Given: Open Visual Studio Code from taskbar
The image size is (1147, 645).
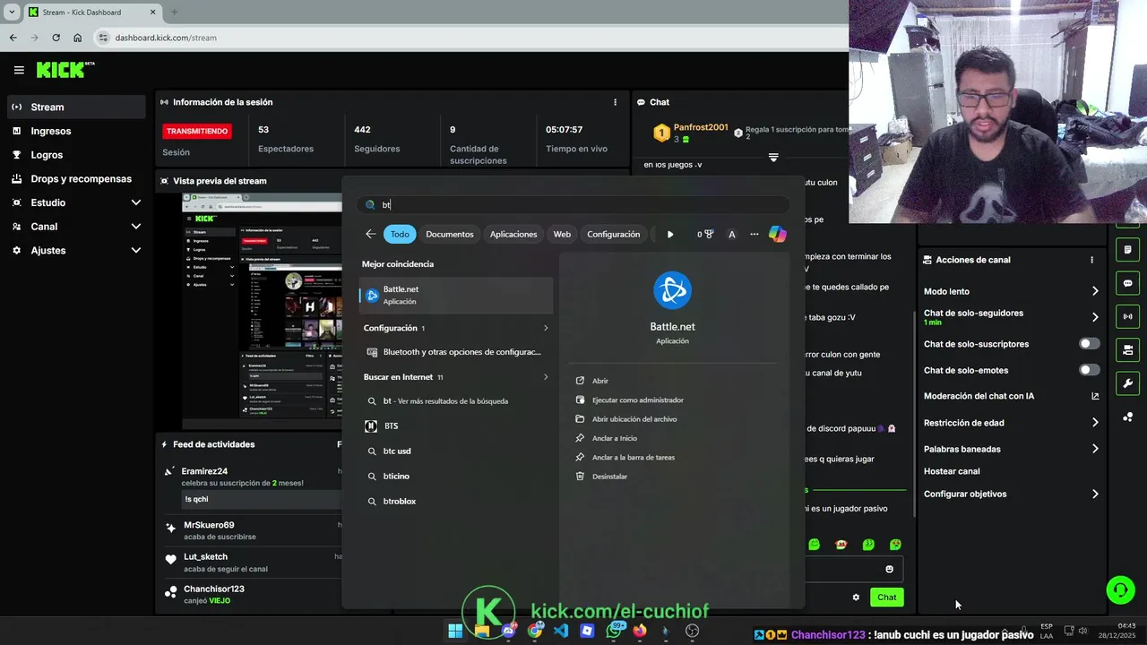Looking at the screenshot, I should click(561, 631).
